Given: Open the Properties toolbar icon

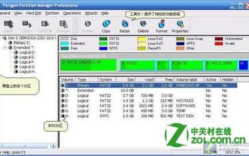Looking at the screenshot, I should pos(180,24).
